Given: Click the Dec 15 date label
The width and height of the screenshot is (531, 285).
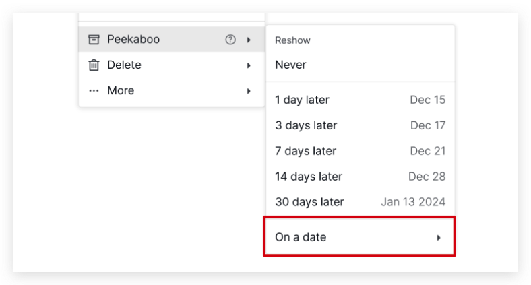Looking at the screenshot, I should tap(428, 100).
